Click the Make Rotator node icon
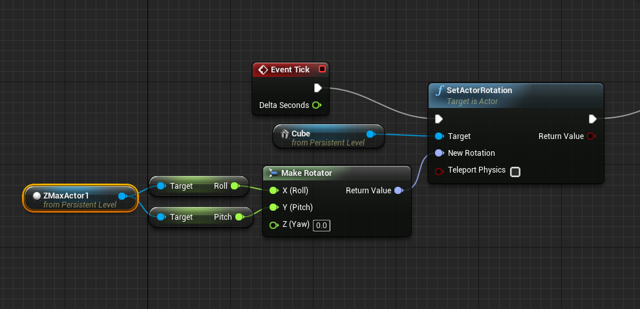 273,173
